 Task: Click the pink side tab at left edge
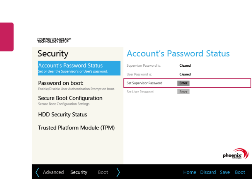7,37
